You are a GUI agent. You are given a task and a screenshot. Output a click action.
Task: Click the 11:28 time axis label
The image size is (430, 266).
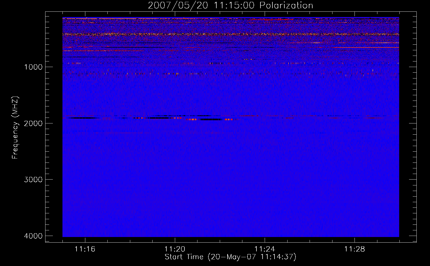[x=355, y=249]
